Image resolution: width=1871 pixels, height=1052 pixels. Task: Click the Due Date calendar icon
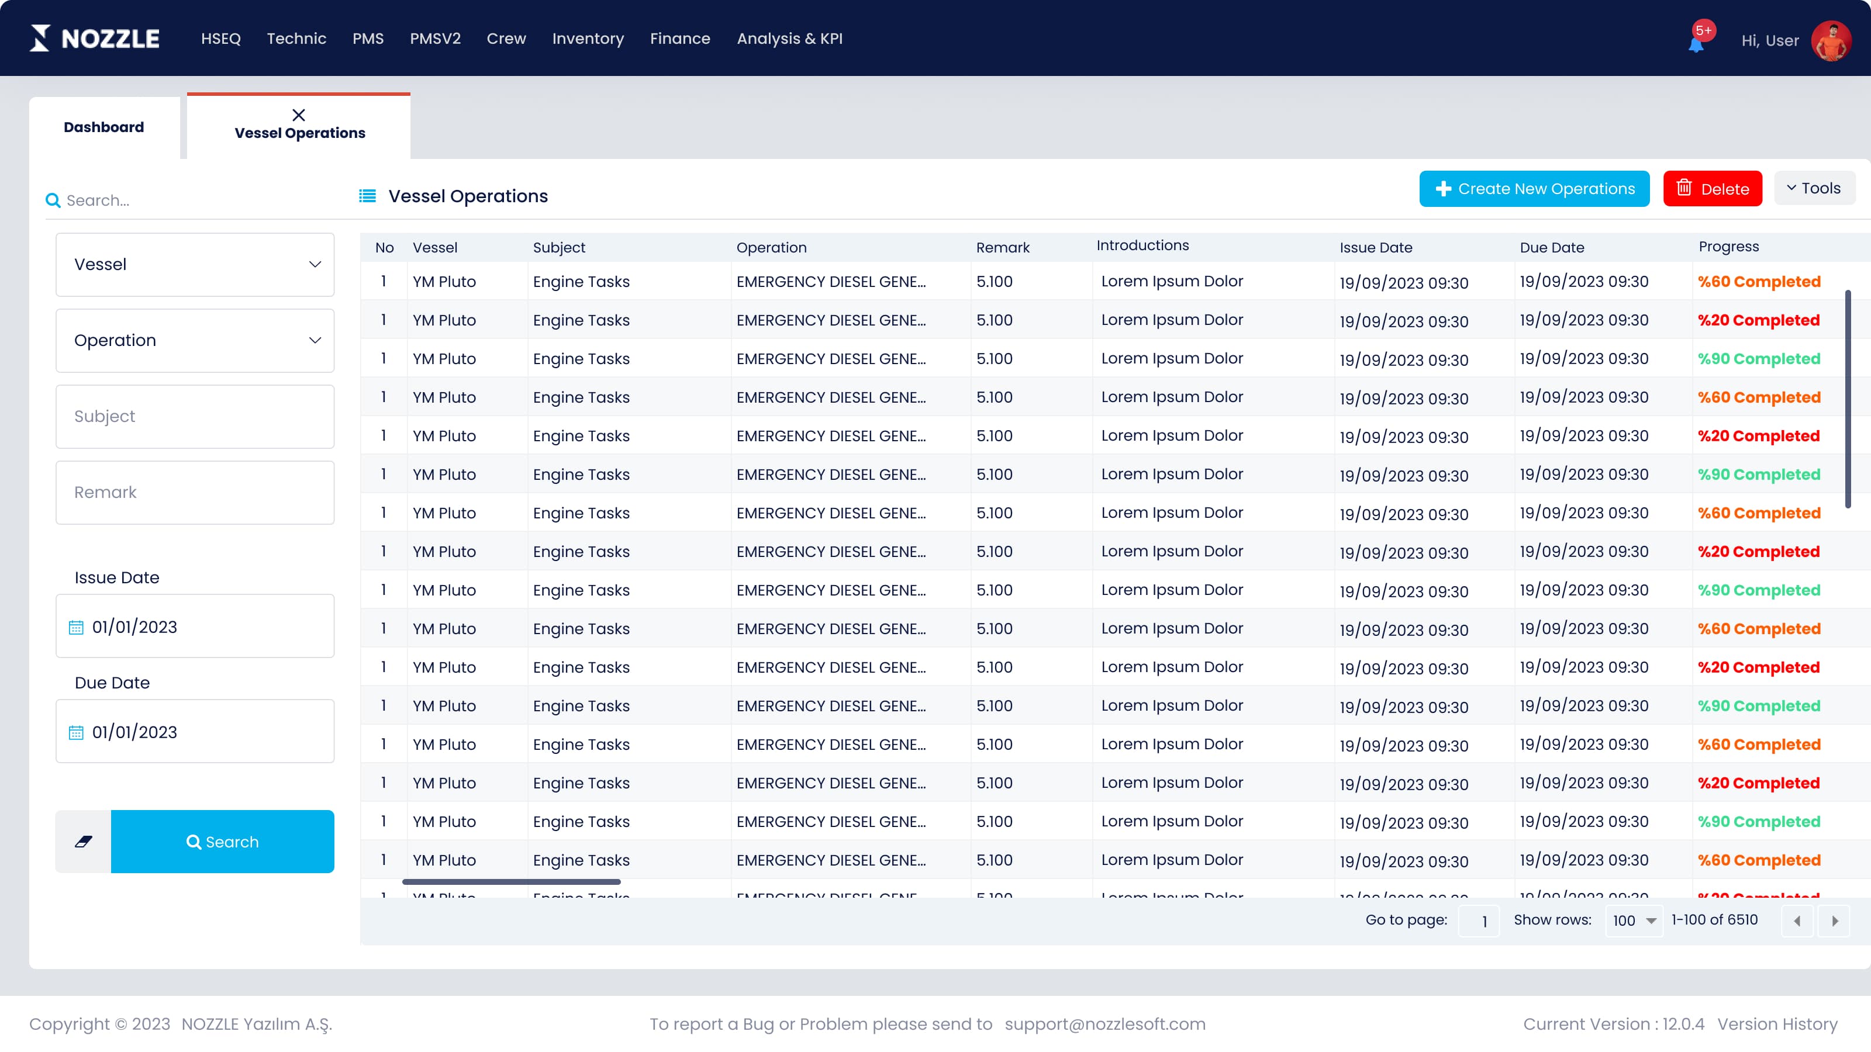click(76, 732)
